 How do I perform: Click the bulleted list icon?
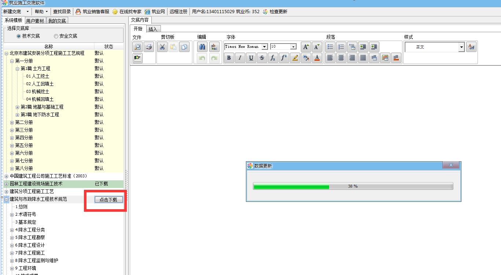pyautogui.click(x=330, y=47)
